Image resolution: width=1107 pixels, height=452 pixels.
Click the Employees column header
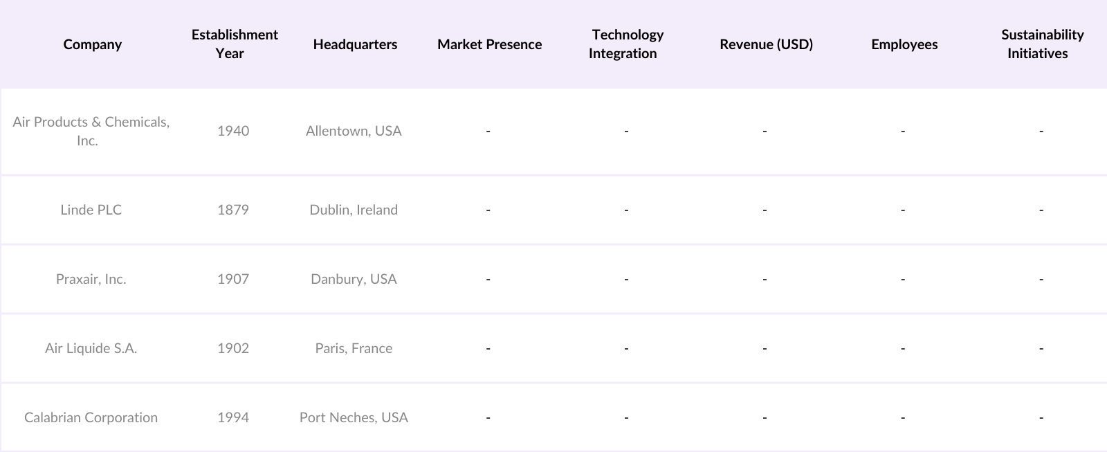click(904, 44)
